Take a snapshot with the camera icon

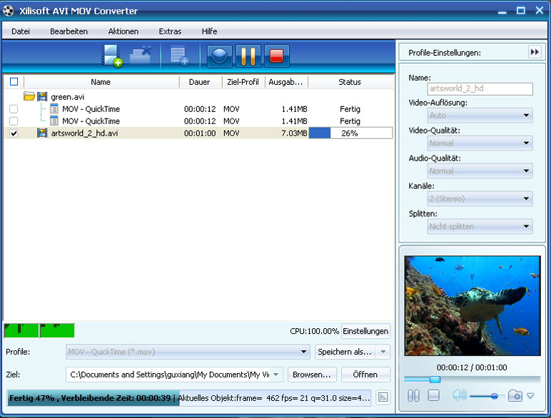click(x=515, y=396)
